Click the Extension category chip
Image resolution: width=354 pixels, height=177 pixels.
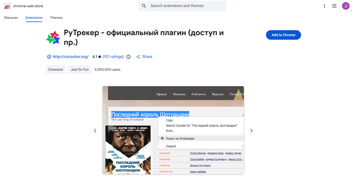point(56,69)
